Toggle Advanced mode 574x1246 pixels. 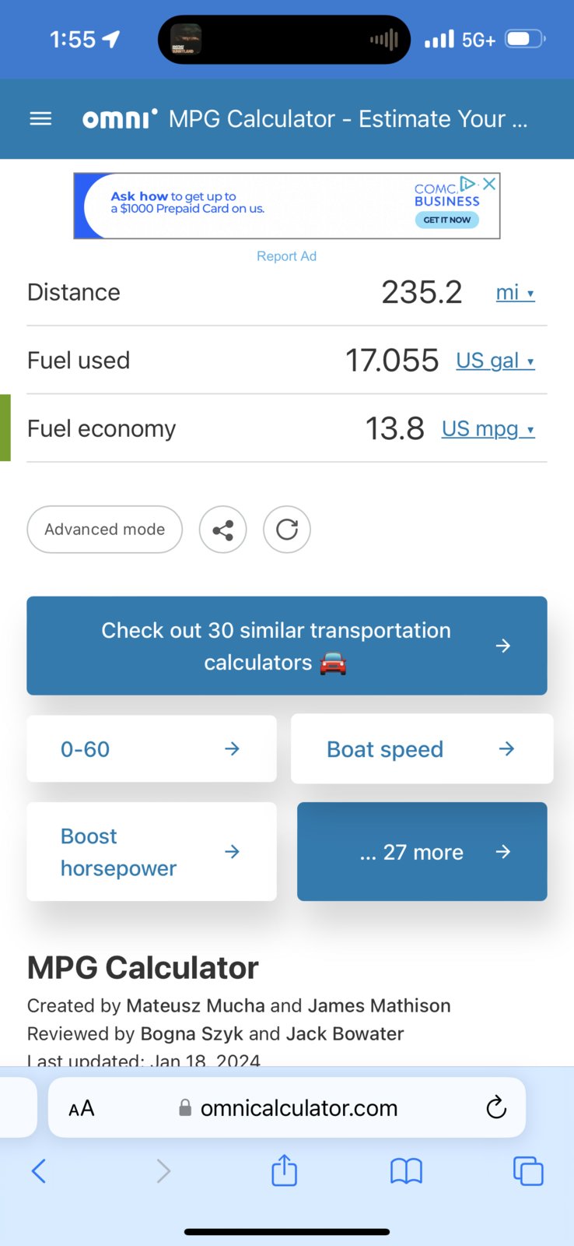click(x=105, y=530)
